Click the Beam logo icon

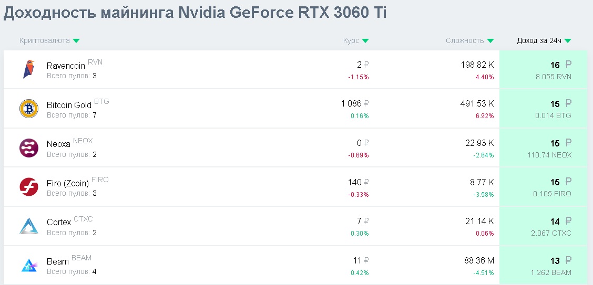(29, 266)
